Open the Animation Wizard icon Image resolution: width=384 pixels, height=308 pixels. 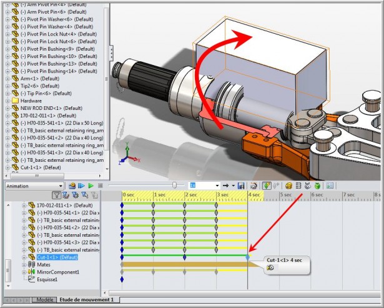point(254,186)
